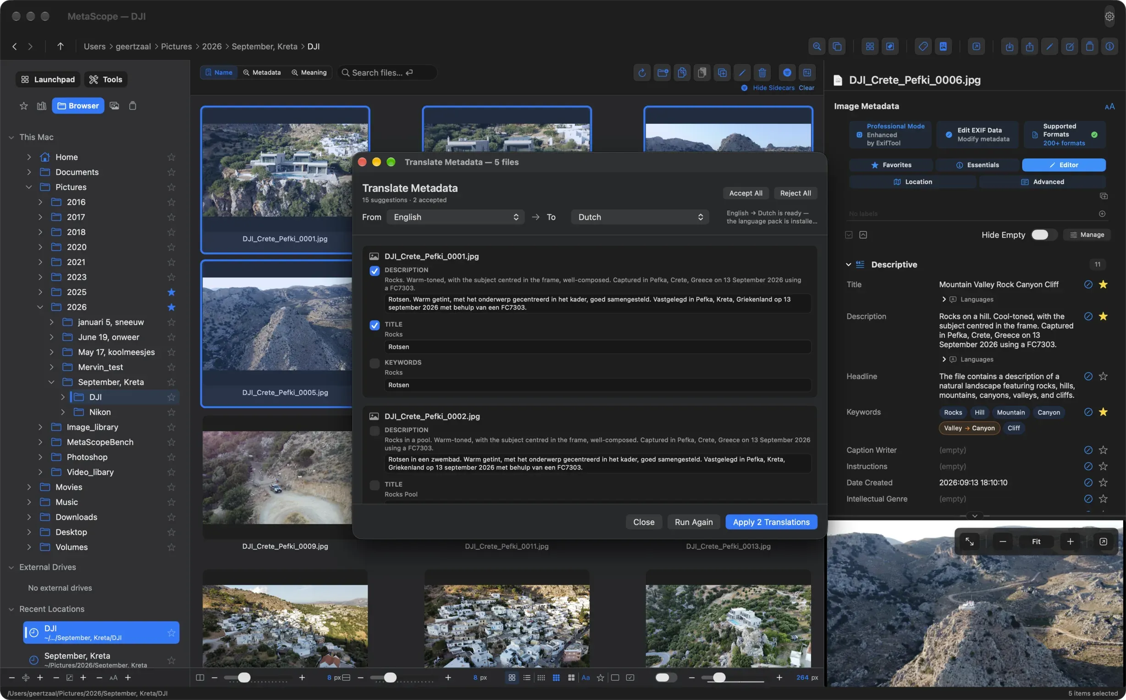Switch to the Favorites metadata tab
The width and height of the screenshot is (1126, 700).
pos(891,165)
